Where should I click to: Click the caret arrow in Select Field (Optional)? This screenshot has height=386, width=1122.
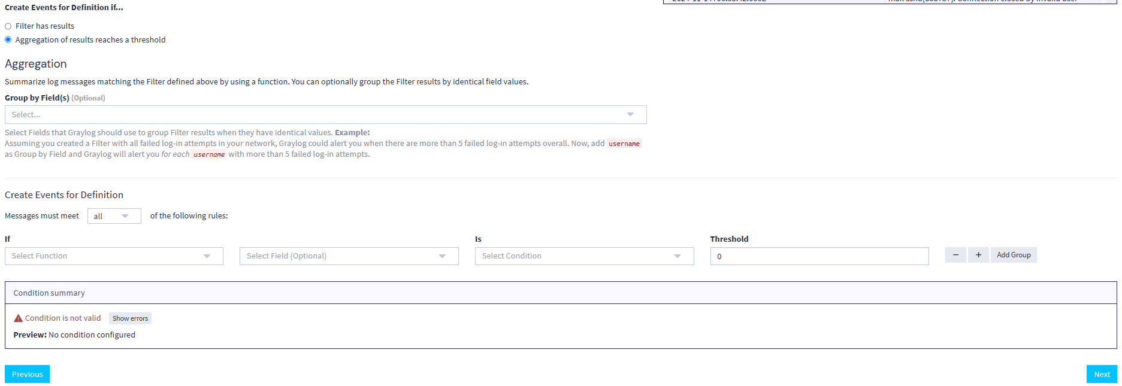point(442,256)
